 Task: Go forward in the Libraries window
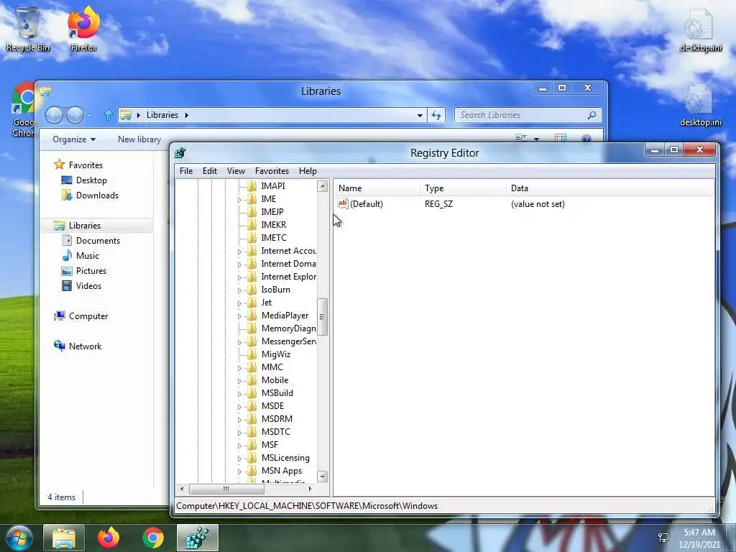(x=75, y=115)
